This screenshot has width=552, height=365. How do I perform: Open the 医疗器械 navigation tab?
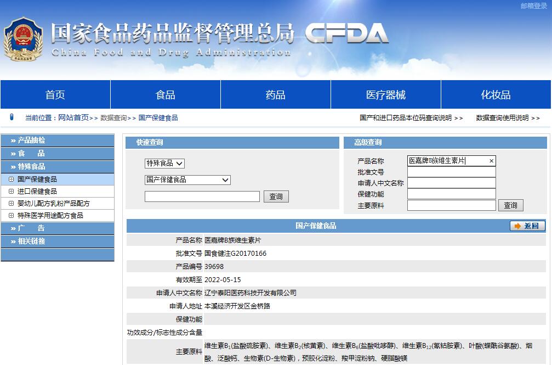(x=385, y=95)
